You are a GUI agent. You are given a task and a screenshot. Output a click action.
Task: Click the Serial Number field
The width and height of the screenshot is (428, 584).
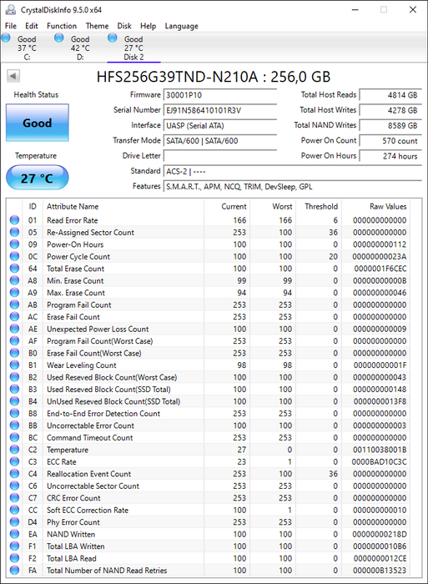click(219, 110)
